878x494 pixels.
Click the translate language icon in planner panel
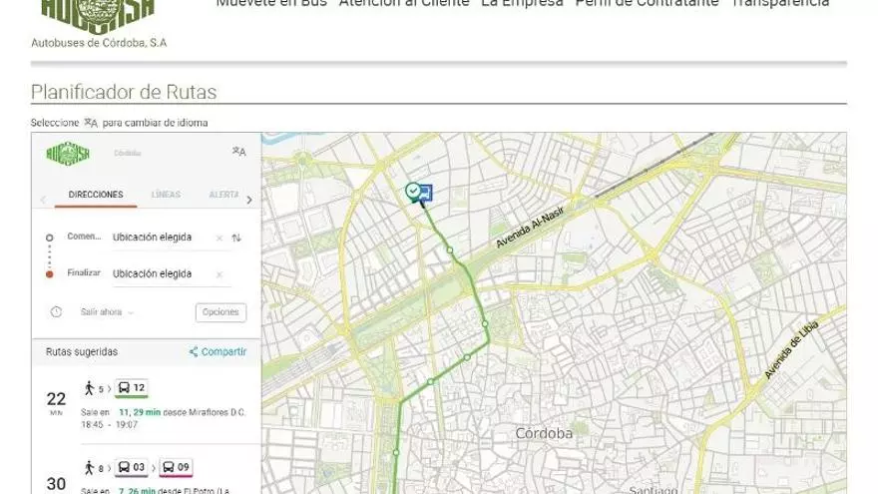pos(237,152)
